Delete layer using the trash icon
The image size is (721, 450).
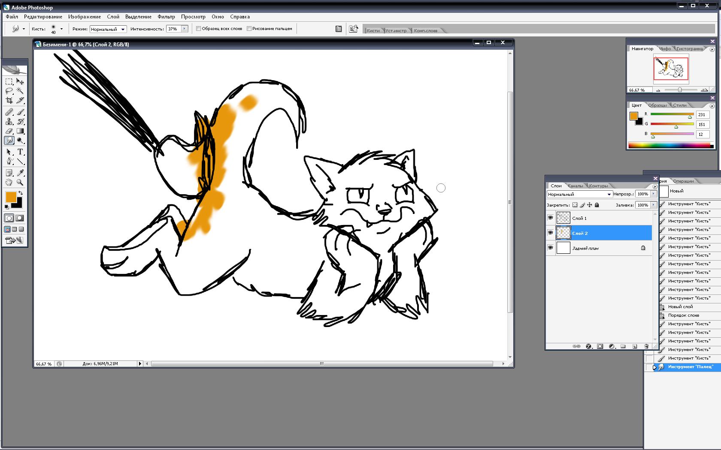point(646,346)
